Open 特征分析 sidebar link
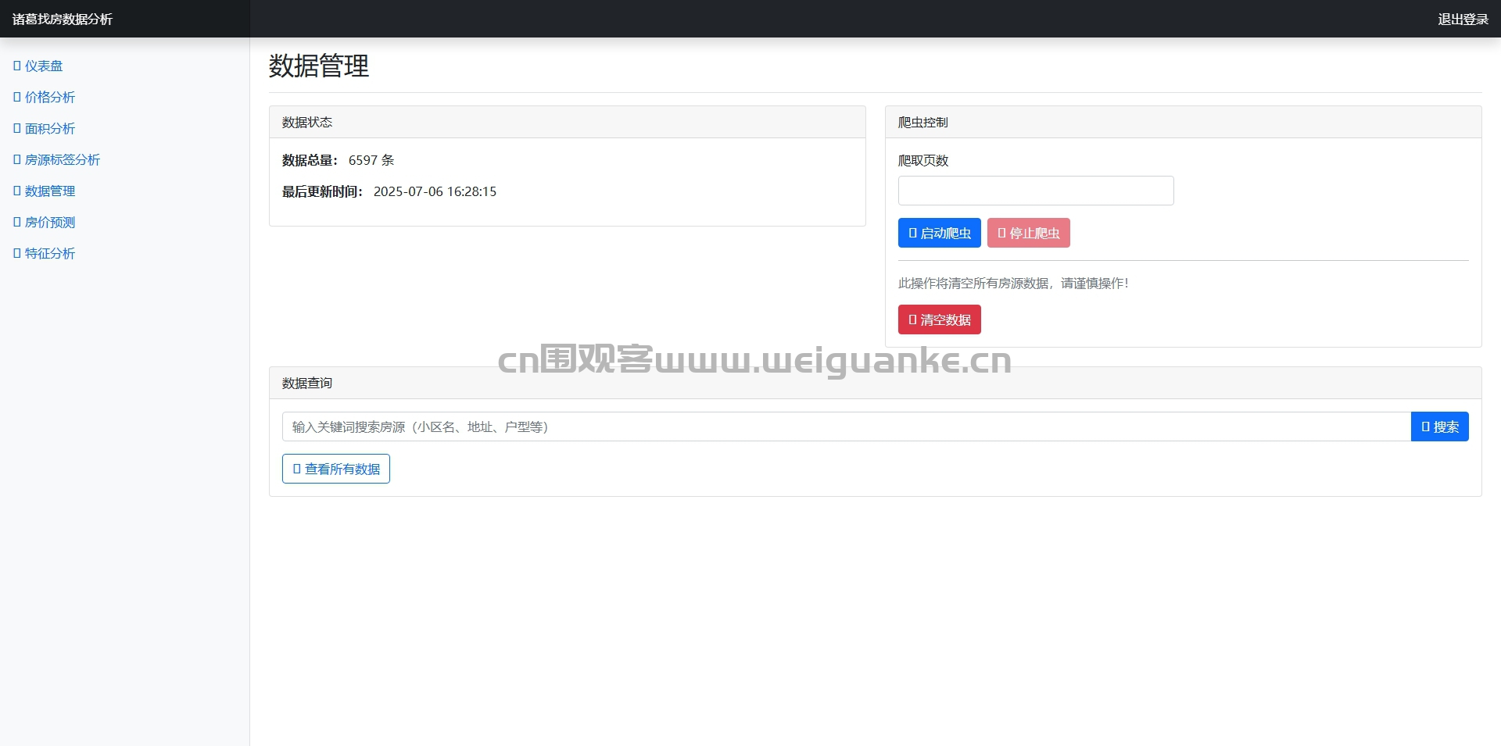 pos(45,253)
